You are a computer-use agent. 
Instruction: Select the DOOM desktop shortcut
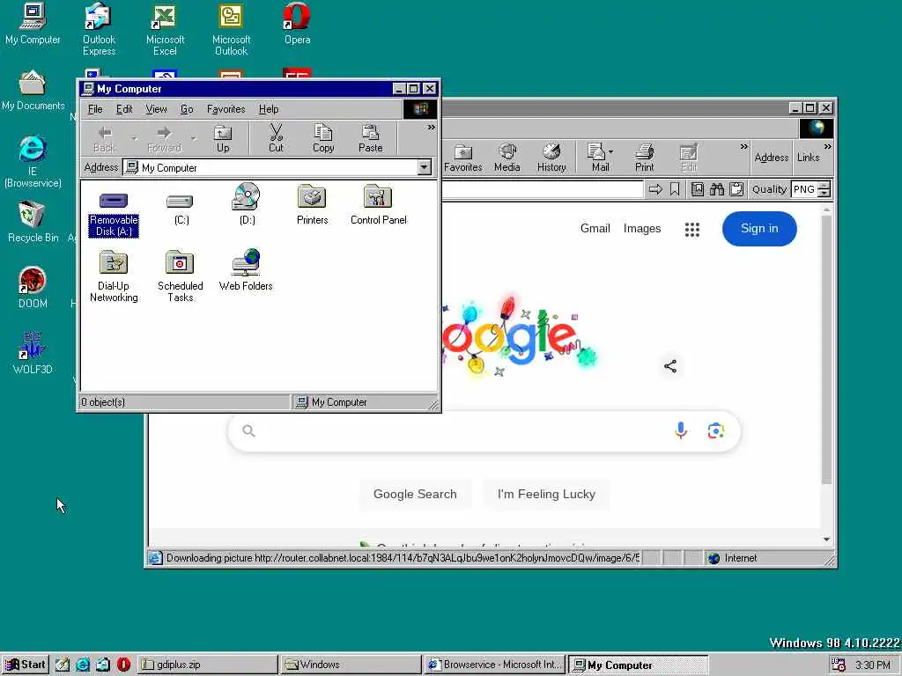coord(33,288)
